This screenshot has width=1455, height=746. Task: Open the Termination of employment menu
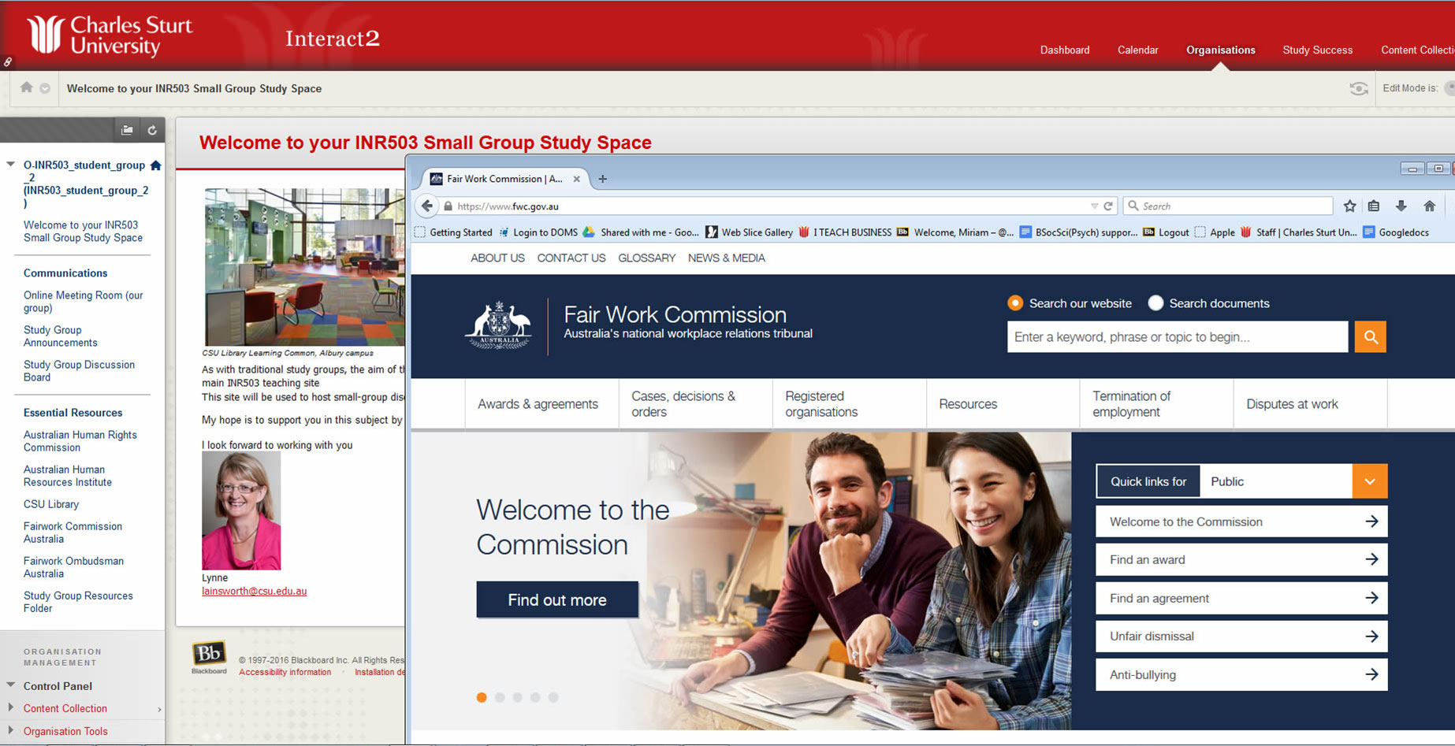[1156, 404]
